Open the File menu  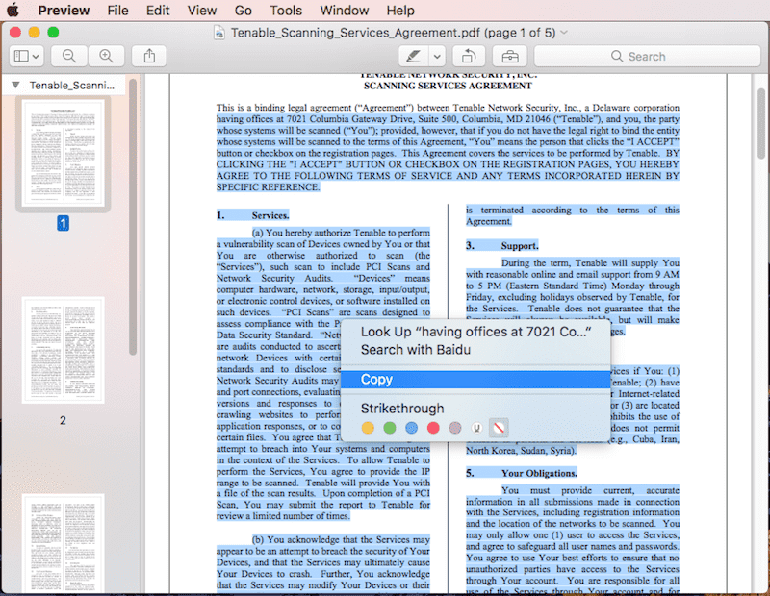click(x=117, y=11)
